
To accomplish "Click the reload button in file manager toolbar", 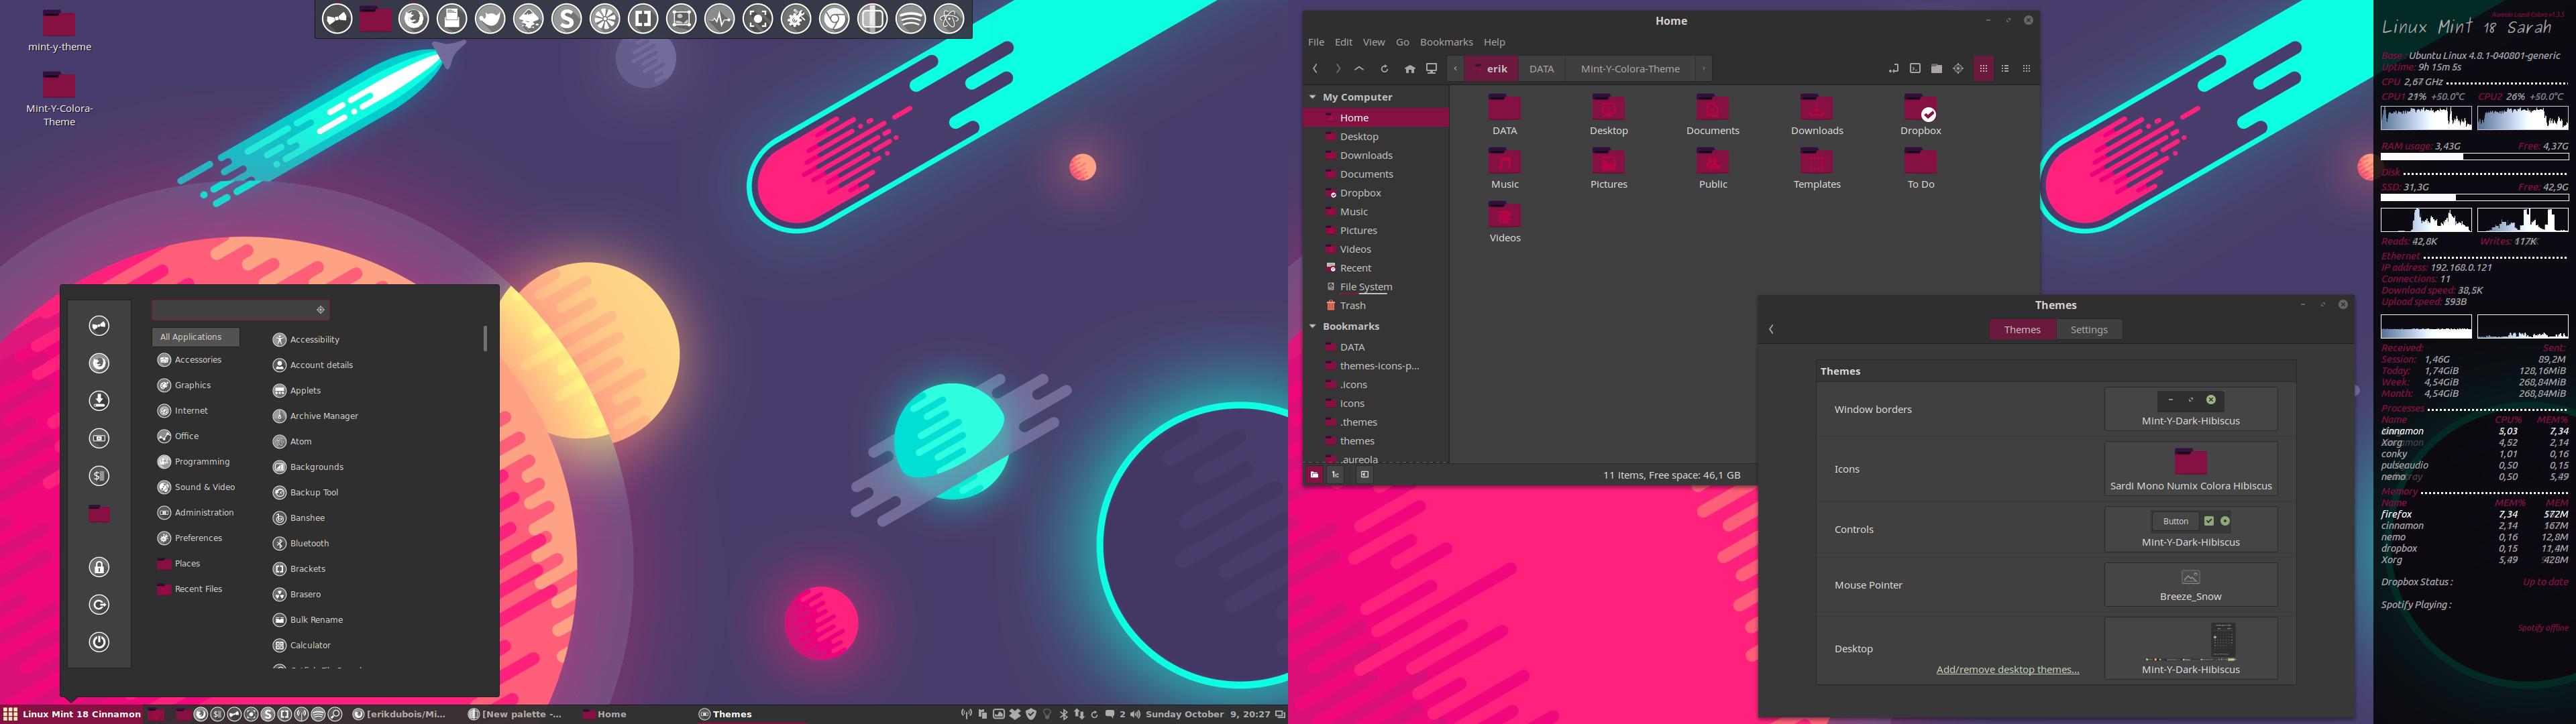I will (1384, 69).
